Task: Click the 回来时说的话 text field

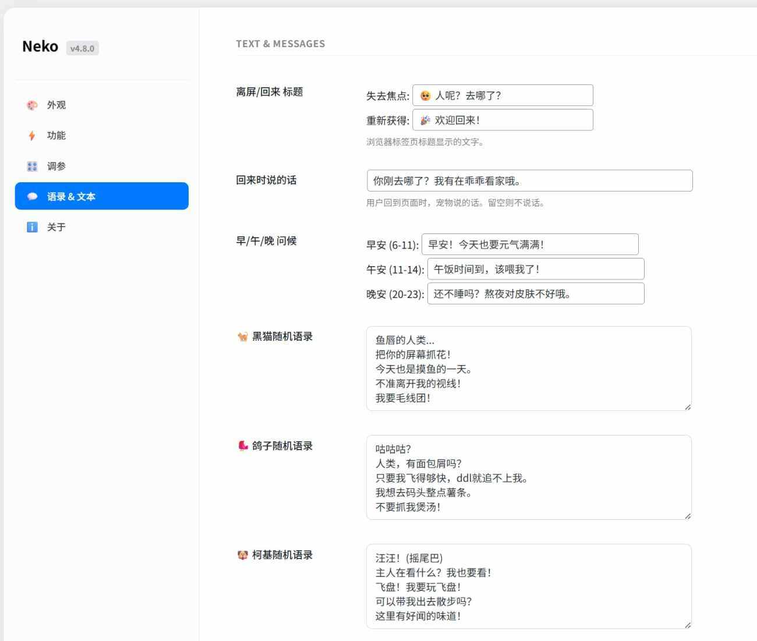Action: coord(529,180)
